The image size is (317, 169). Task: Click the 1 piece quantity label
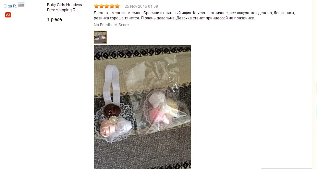click(x=55, y=19)
